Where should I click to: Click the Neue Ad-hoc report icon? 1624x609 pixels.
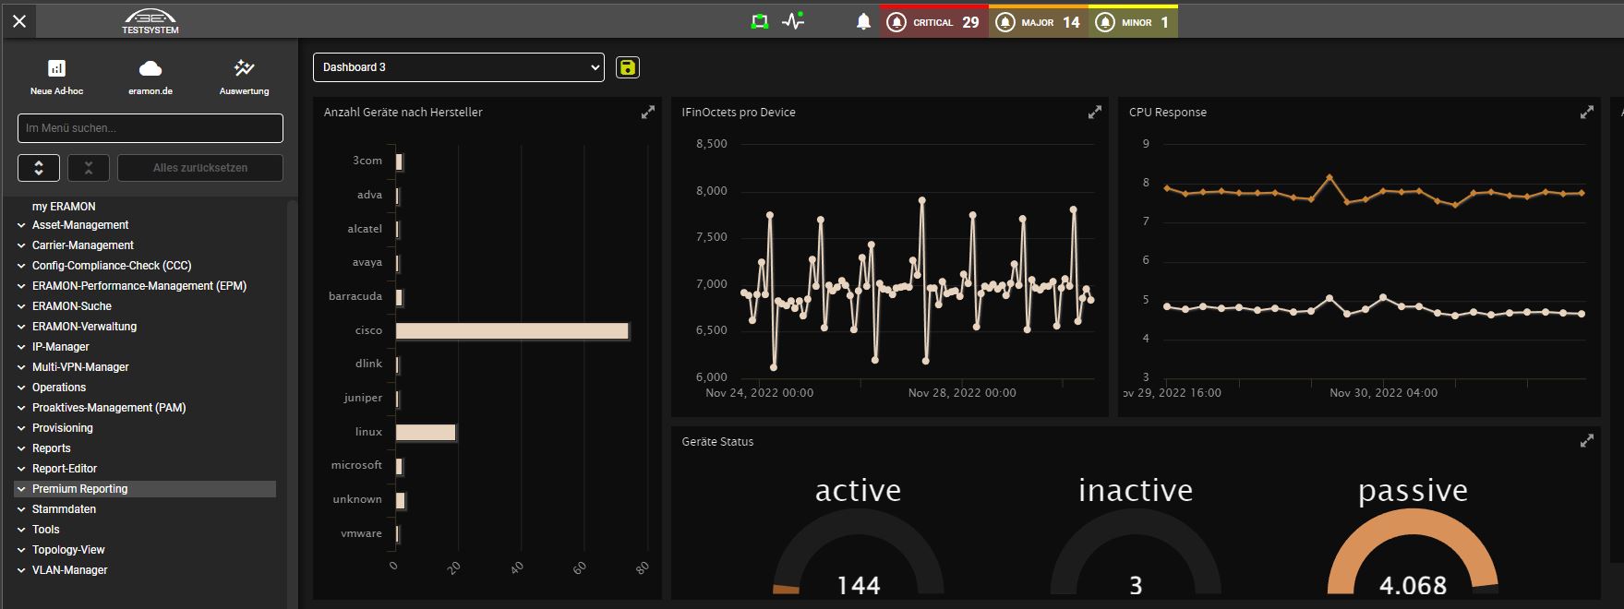(56, 69)
